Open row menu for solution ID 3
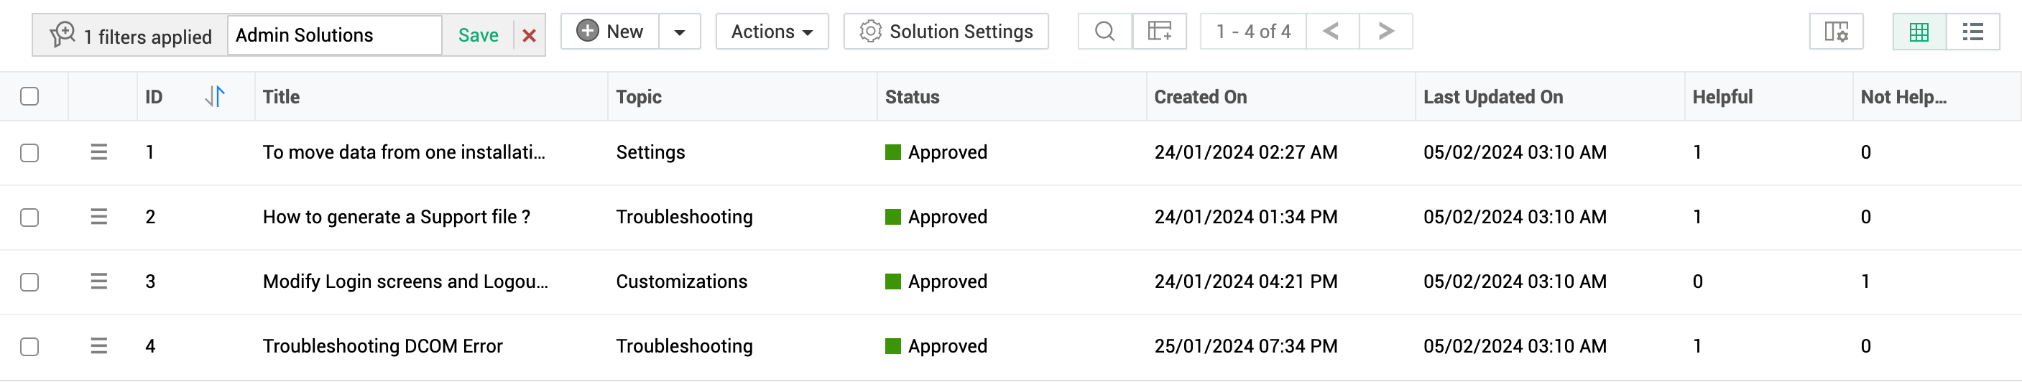2022x382 pixels. point(99,281)
